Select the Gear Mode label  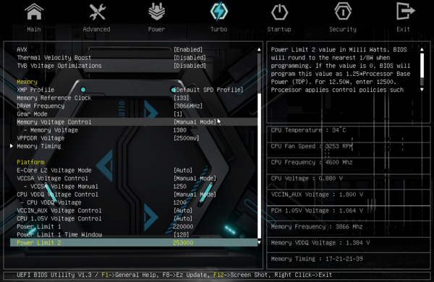32,114
